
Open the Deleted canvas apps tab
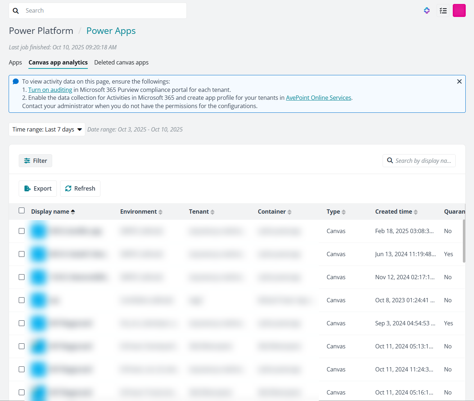tap(121, 62)
